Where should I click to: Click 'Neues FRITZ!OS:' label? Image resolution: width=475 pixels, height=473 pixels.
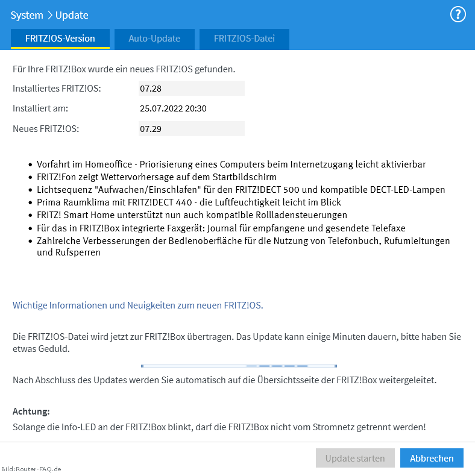pos(46,129)
